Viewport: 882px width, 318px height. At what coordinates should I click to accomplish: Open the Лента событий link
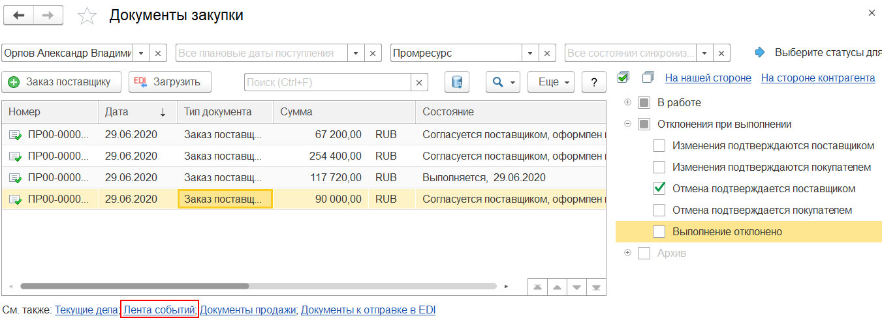(x=159, y=310)
